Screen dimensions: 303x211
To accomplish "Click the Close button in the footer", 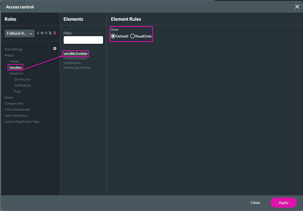I will 255,203.
